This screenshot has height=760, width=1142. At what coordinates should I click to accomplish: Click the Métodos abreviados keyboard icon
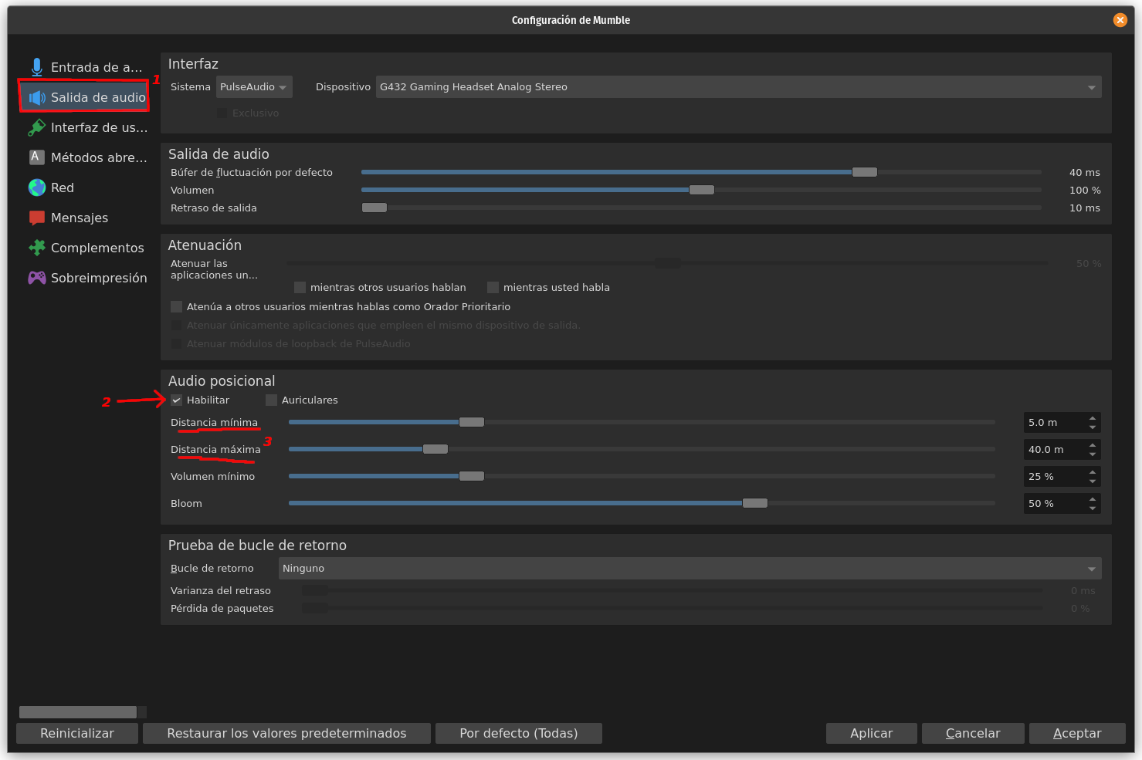point(36,157)
